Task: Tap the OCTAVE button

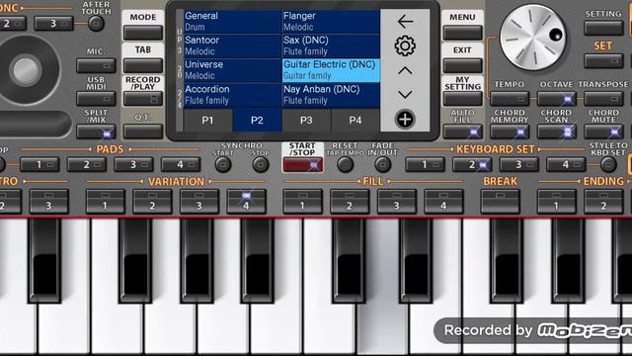Action: [557, 99]
